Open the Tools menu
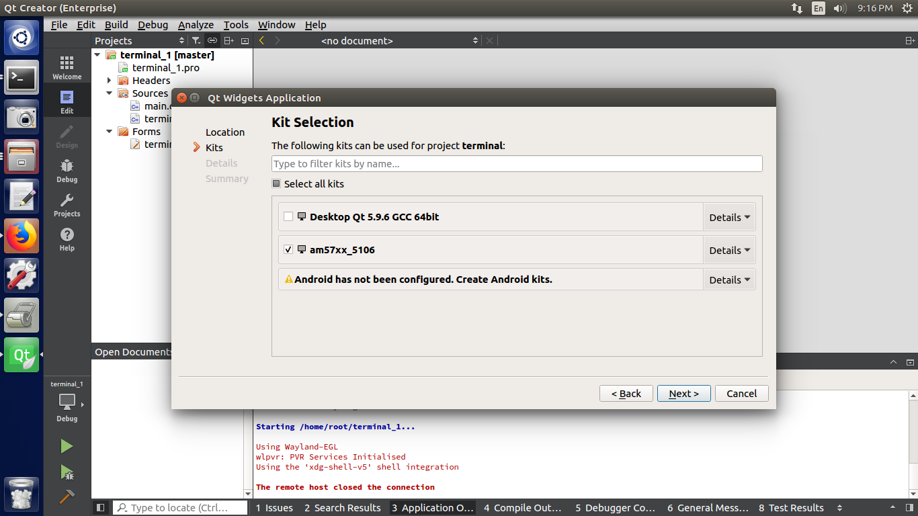This screenshot has height=516, width=918. [x=236, y=25]
